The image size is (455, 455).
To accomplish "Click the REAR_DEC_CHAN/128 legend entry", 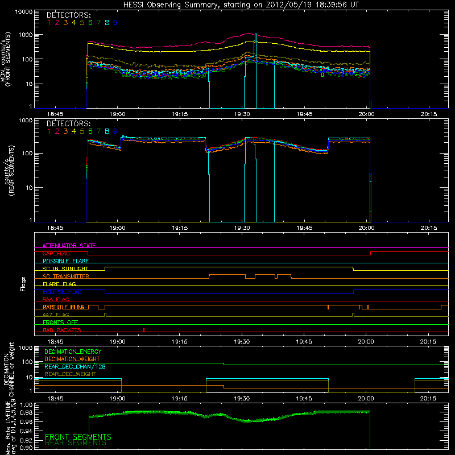I will tap(75, 366).
